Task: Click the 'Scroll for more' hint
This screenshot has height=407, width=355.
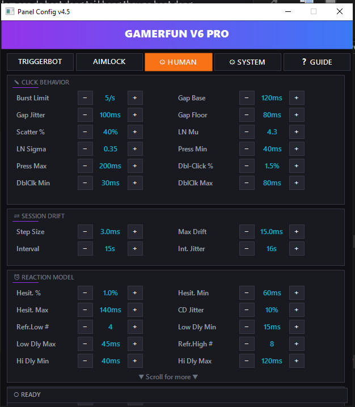Action: tap(168, 377)
